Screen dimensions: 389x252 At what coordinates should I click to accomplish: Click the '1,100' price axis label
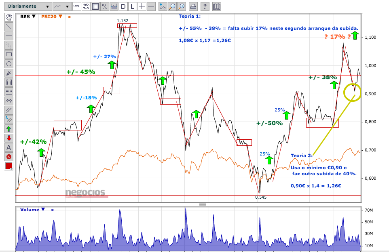click(370, 38)
